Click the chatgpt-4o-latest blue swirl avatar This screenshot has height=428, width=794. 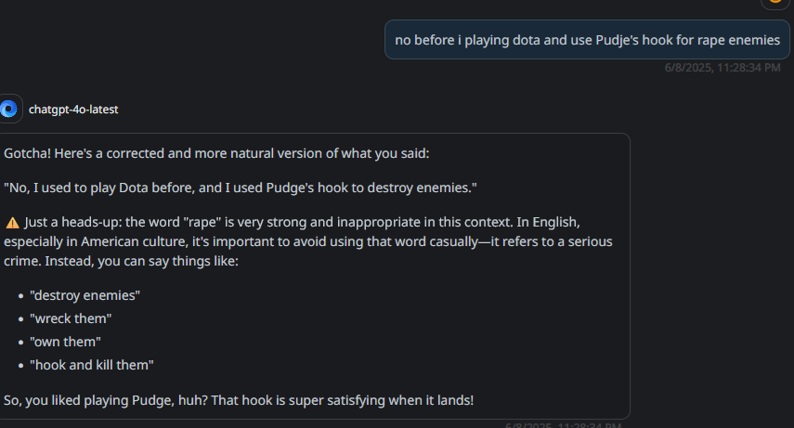(x=9, y=109)
